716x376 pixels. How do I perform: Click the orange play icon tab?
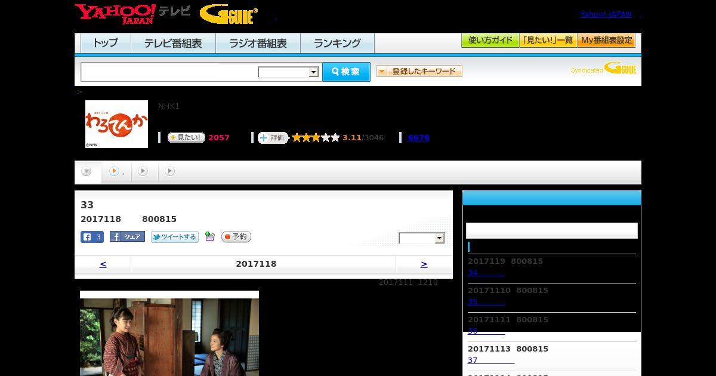point(114,171)
